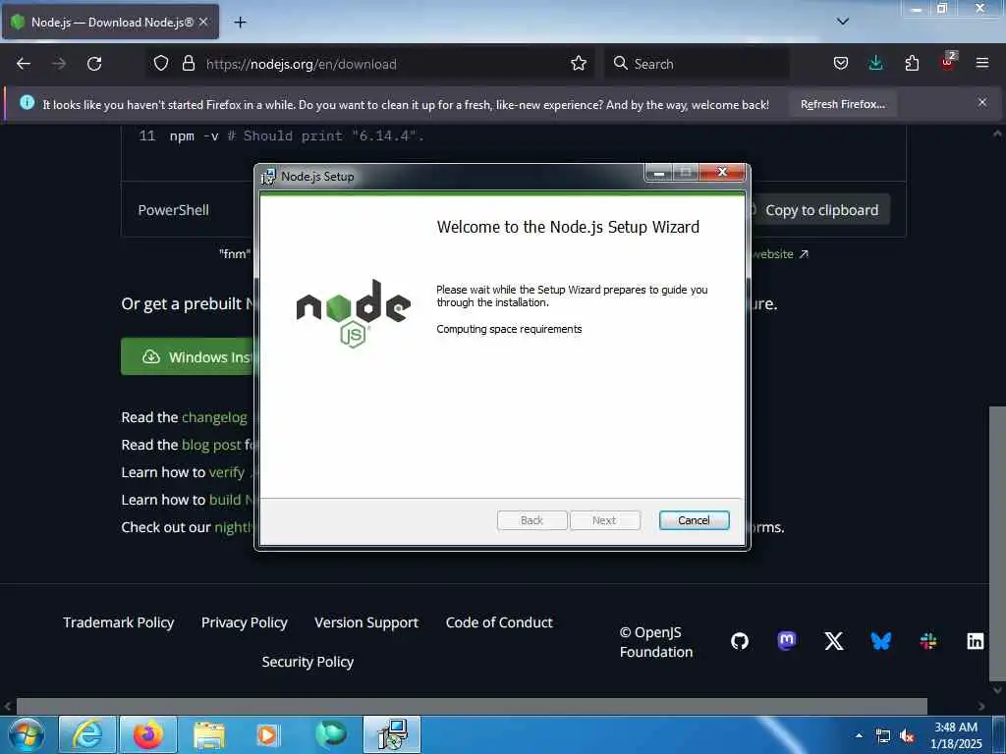Click the uBlock extension icon with badge

click(948, 62)
